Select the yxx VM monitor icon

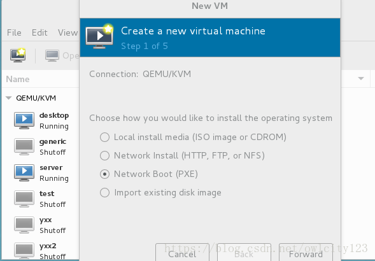(24, 225)
